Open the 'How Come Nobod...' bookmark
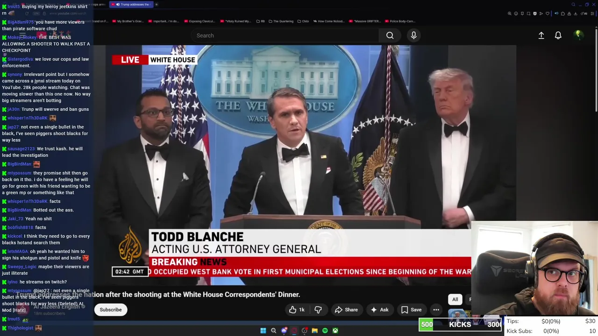 point(329,21)
